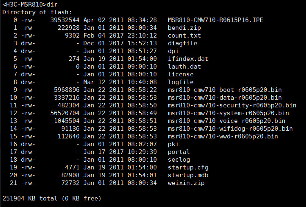
Task: Click msr810-cmw710-system-r0605p20.bin filename
Action: click(228, 113)
